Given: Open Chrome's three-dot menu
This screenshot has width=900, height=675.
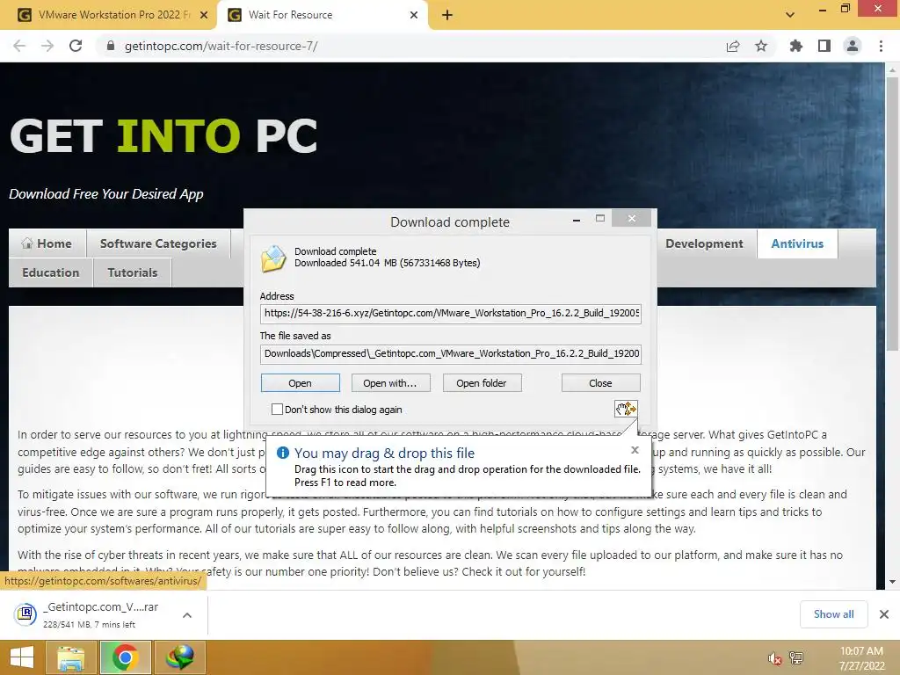Looking at the screenshot, I should (881, 46).
